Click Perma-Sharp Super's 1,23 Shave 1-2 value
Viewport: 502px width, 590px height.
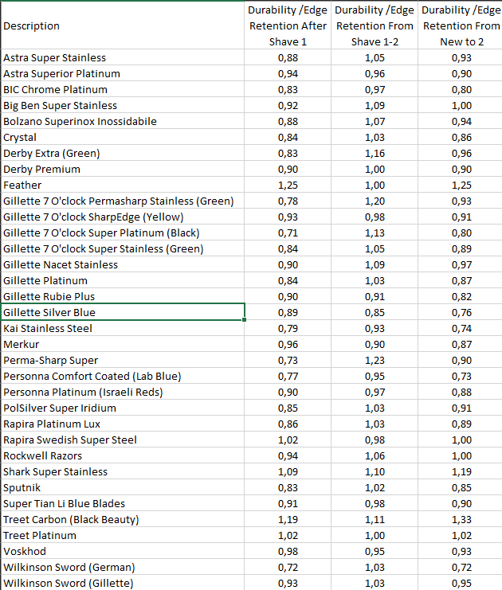point(375,360)
